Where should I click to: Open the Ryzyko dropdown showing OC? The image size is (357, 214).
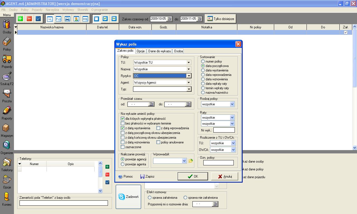[x=189, y=76]
